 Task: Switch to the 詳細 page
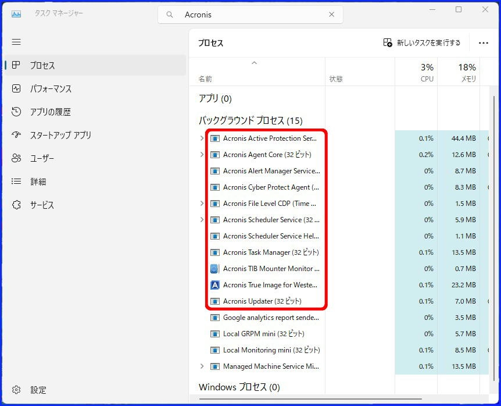click(95, 181)
